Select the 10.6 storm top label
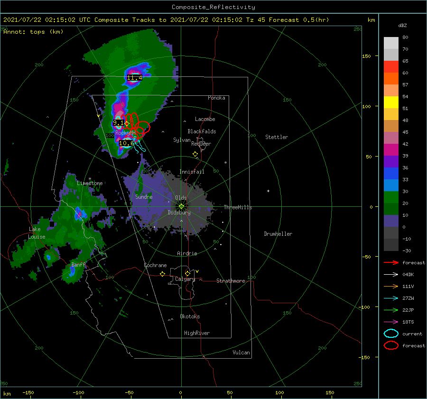This screenshot has height=399, width=427. (x=126, y=143)
